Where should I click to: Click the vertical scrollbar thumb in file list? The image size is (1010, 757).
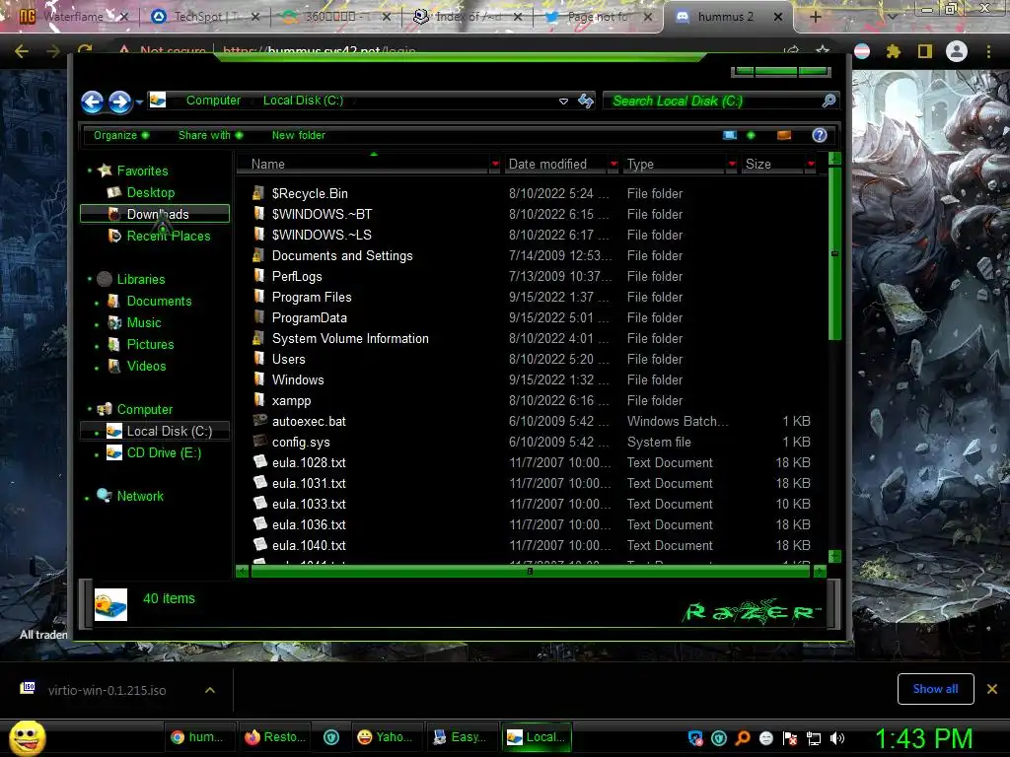pyautogui.click(x=834, y=253)
